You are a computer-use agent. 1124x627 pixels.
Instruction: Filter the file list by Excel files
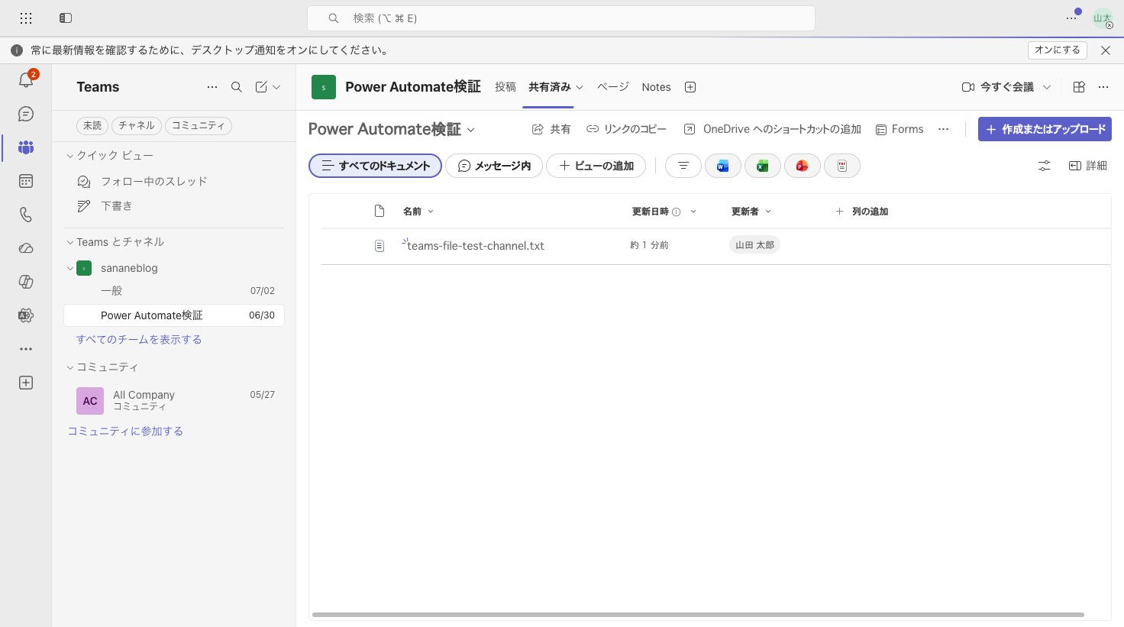tap(763, 166)
